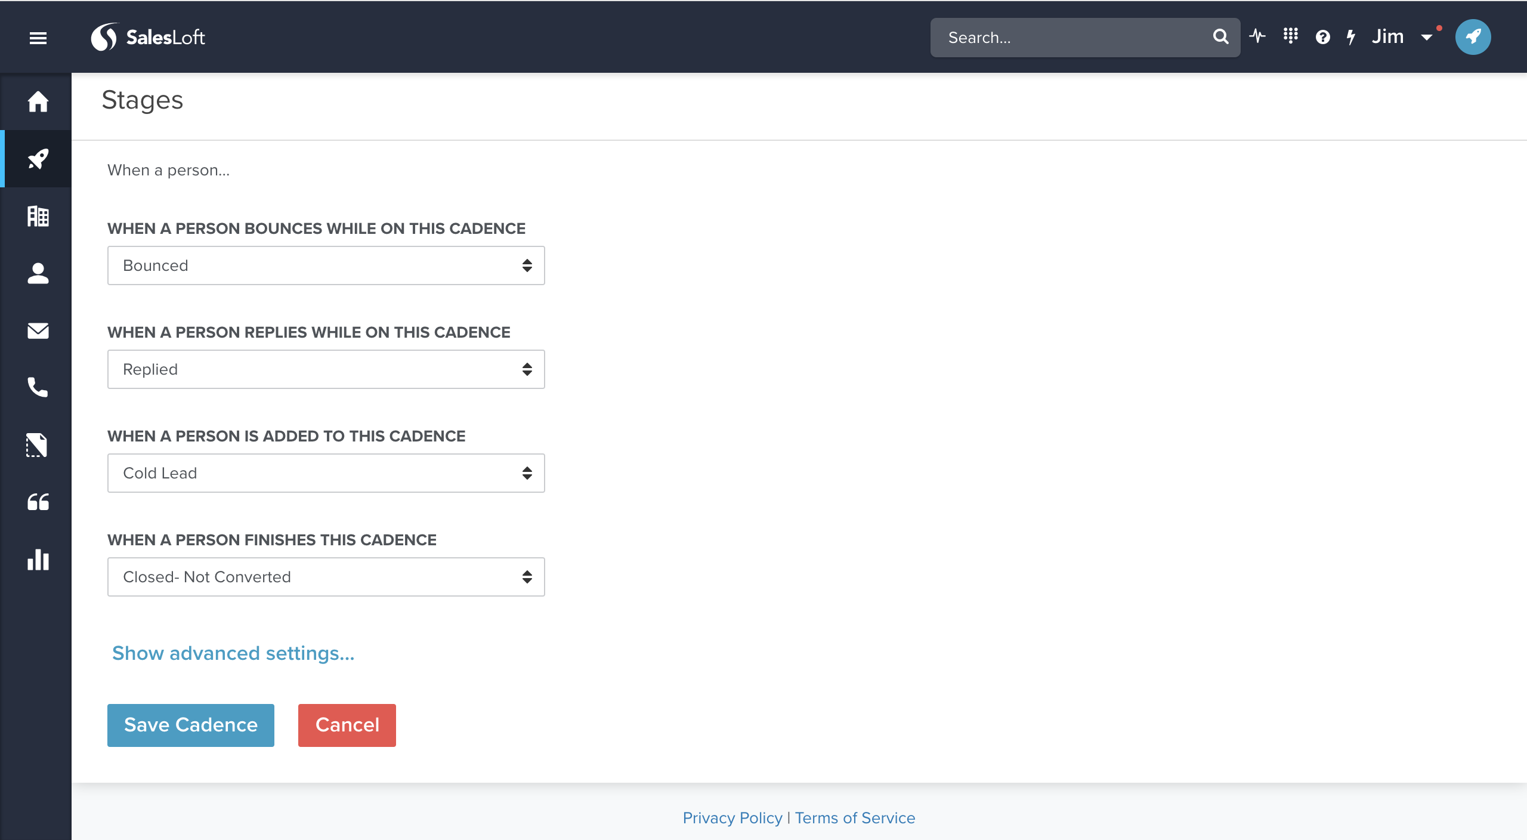Open Templates icon in sidebar
Screen dimensions: 1527x840
click(37, 445)
